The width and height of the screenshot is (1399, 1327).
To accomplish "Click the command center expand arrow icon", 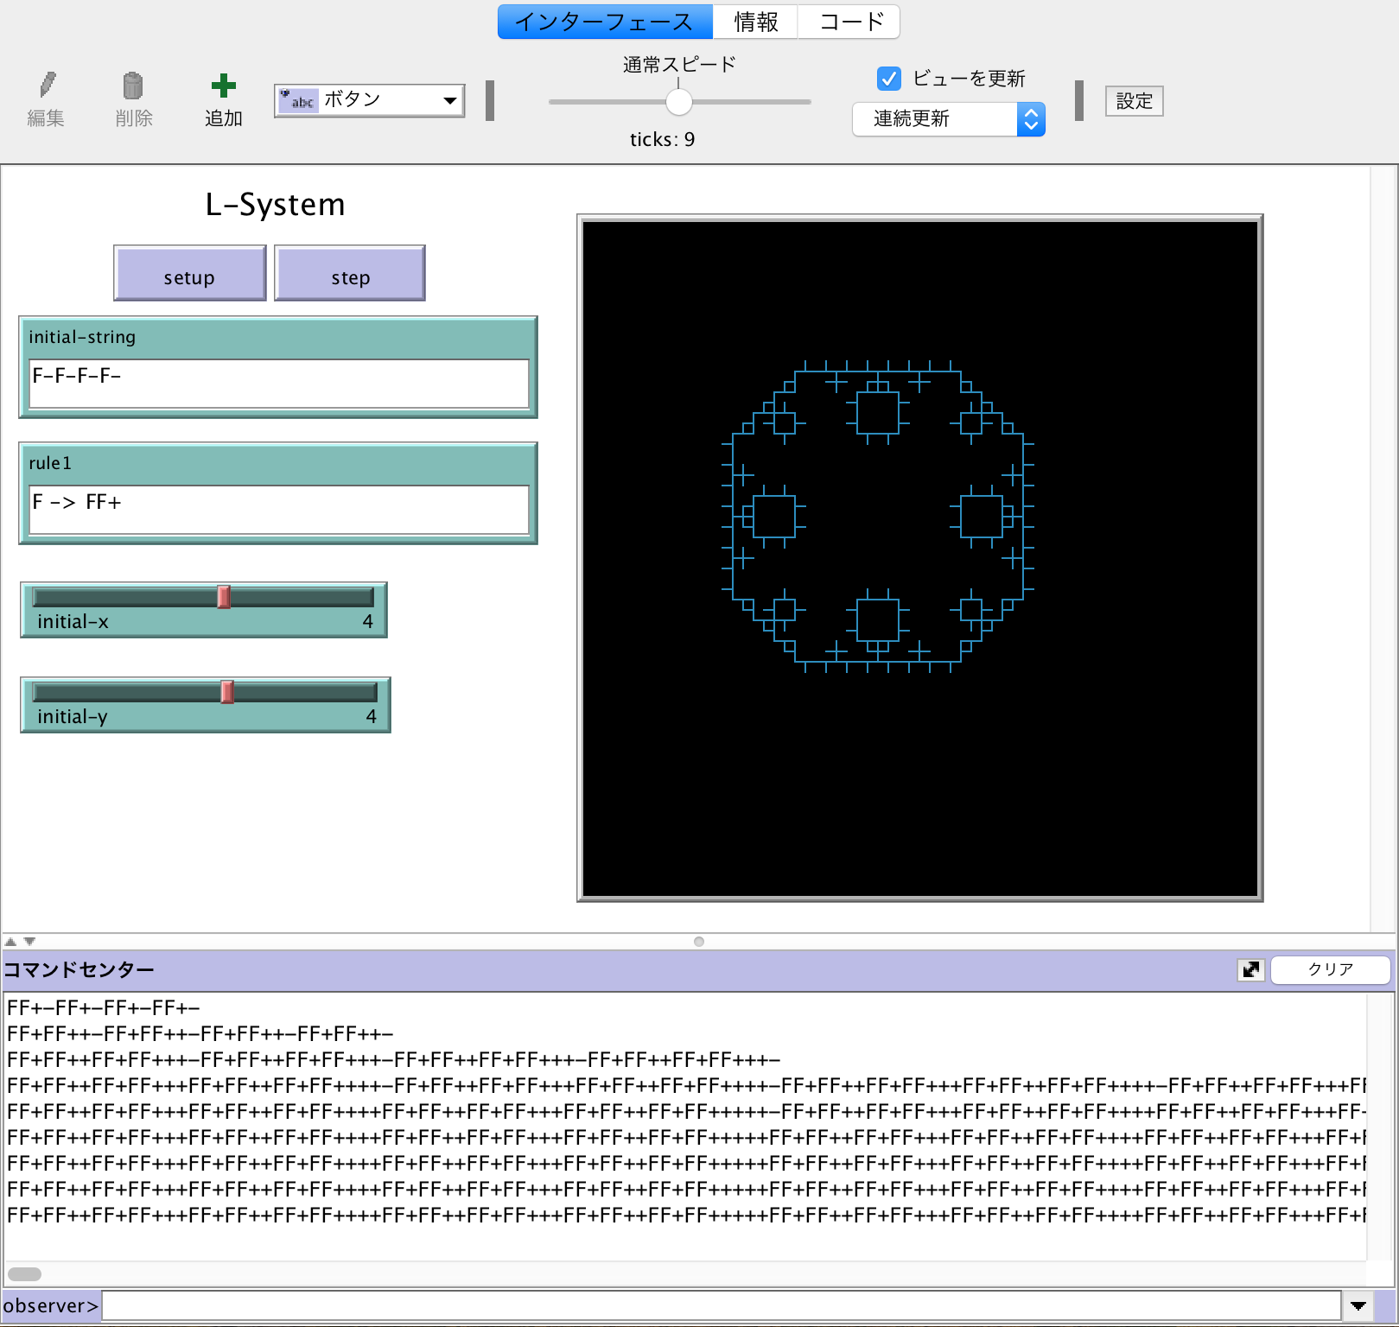I will point(1250,969).
